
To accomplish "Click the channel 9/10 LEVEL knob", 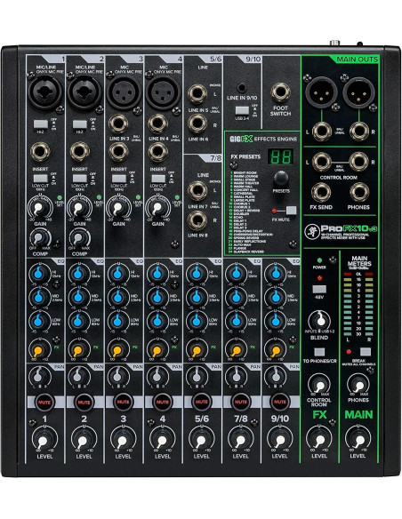I will [x=280, y=440].
